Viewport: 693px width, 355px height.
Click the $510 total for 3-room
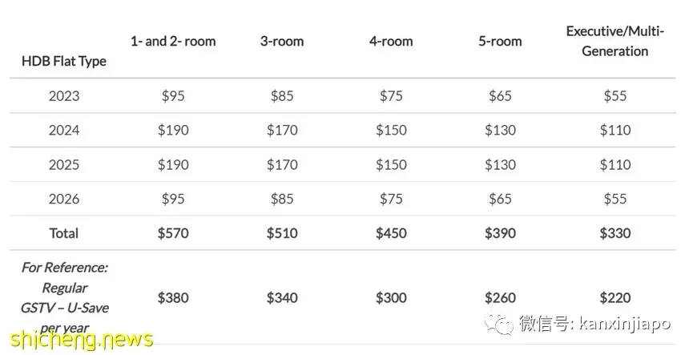click(x=282, y=233)
